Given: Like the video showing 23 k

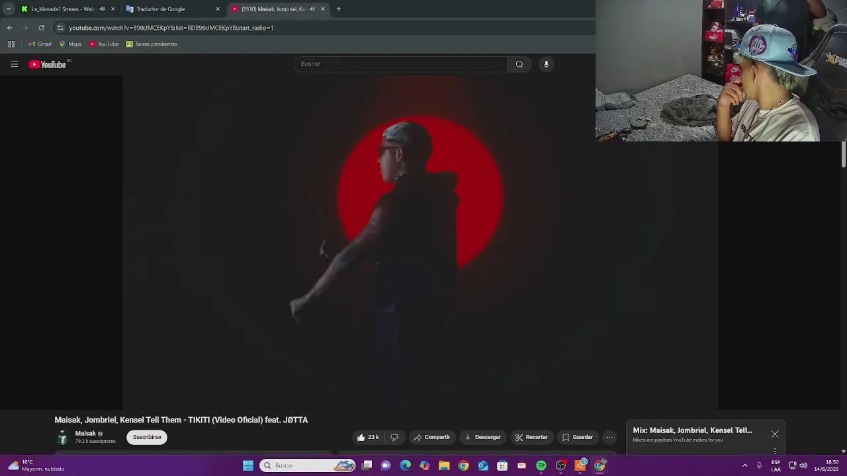Looking at the screenshot, I should (368, 437).
